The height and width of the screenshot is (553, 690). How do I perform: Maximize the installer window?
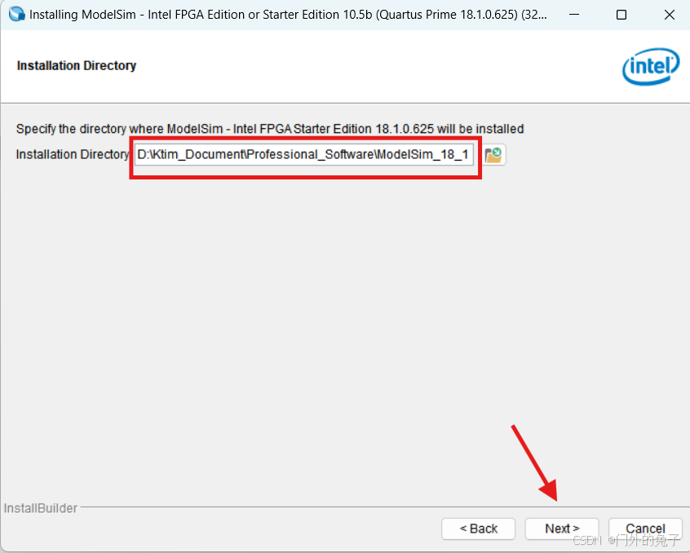coord(621,15)
